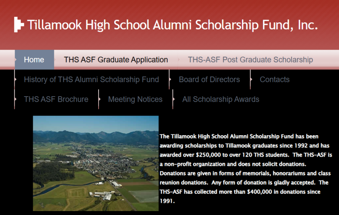Click the arrow marker before Post Graduate Scholarship
This screenshot has height=215, width=339.
[x=179, y=60]
